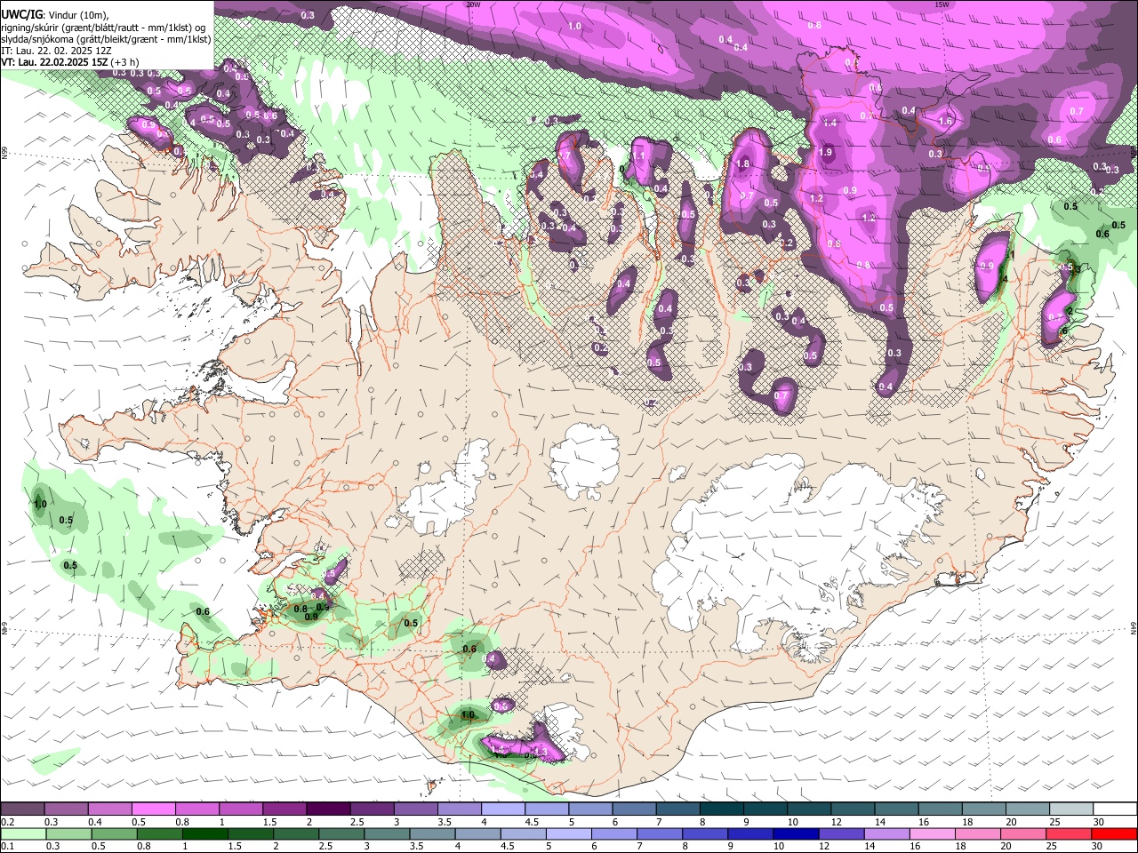Click the UWC/IG title text
1138x853 pixels.
click(21, 13)
